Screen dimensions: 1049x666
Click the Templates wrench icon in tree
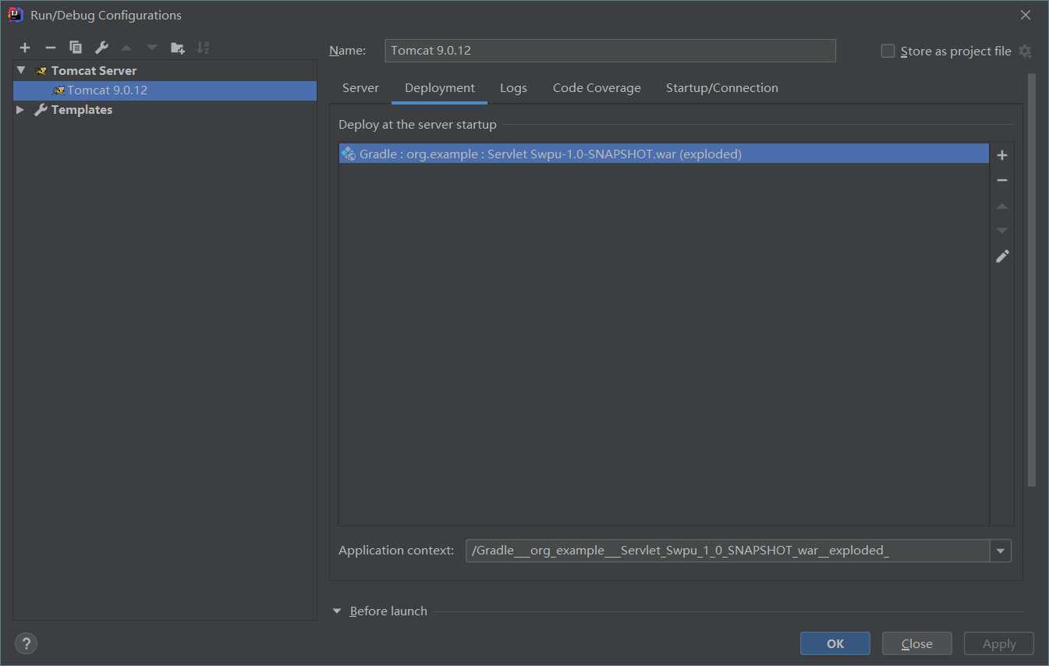click(x=41, y=110)
